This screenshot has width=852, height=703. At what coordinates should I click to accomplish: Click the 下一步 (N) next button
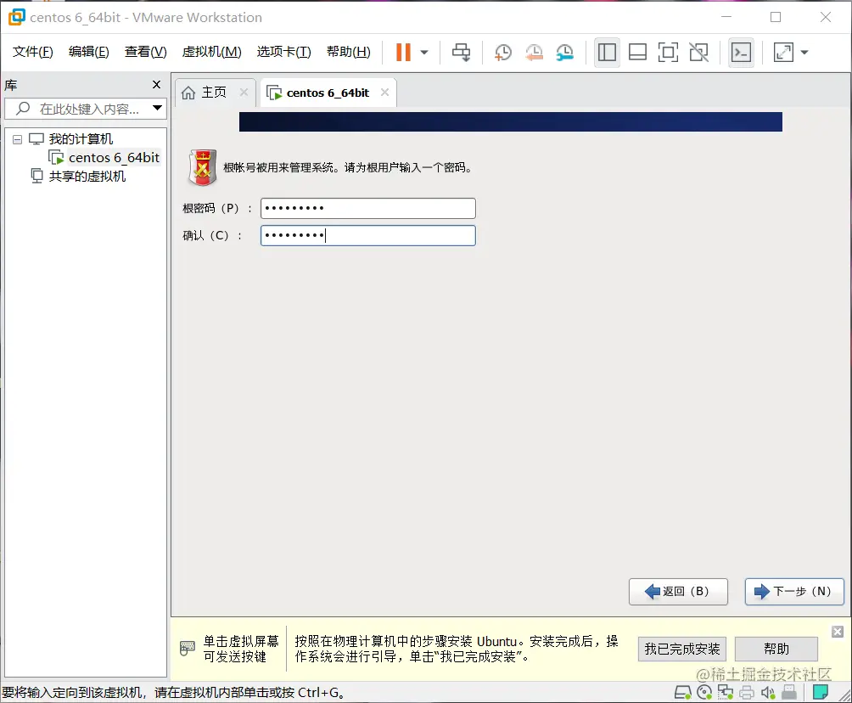794,592
